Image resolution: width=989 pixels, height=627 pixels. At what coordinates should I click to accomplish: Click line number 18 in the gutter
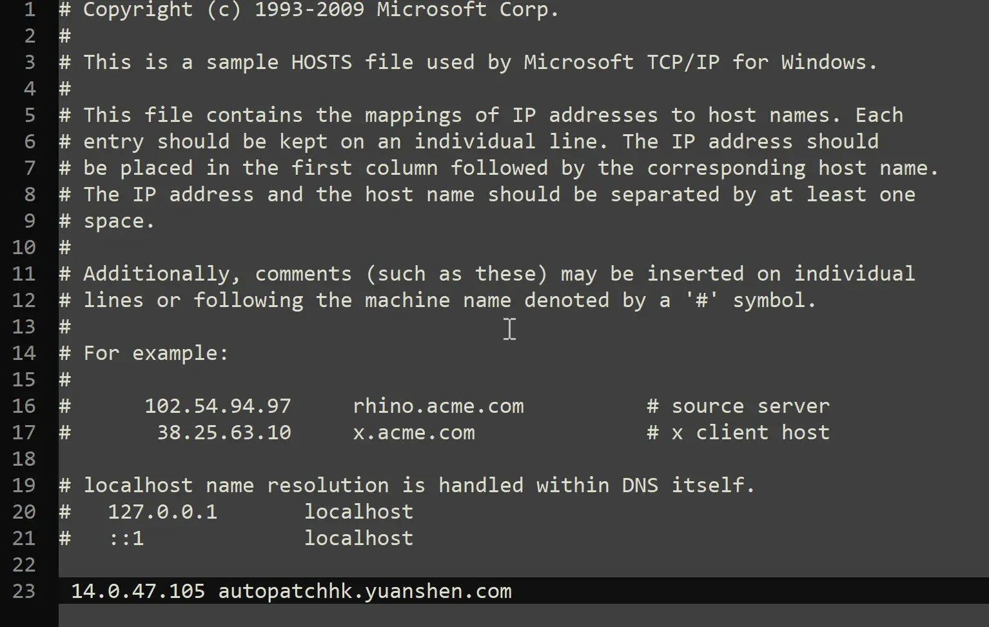point(24,459)
